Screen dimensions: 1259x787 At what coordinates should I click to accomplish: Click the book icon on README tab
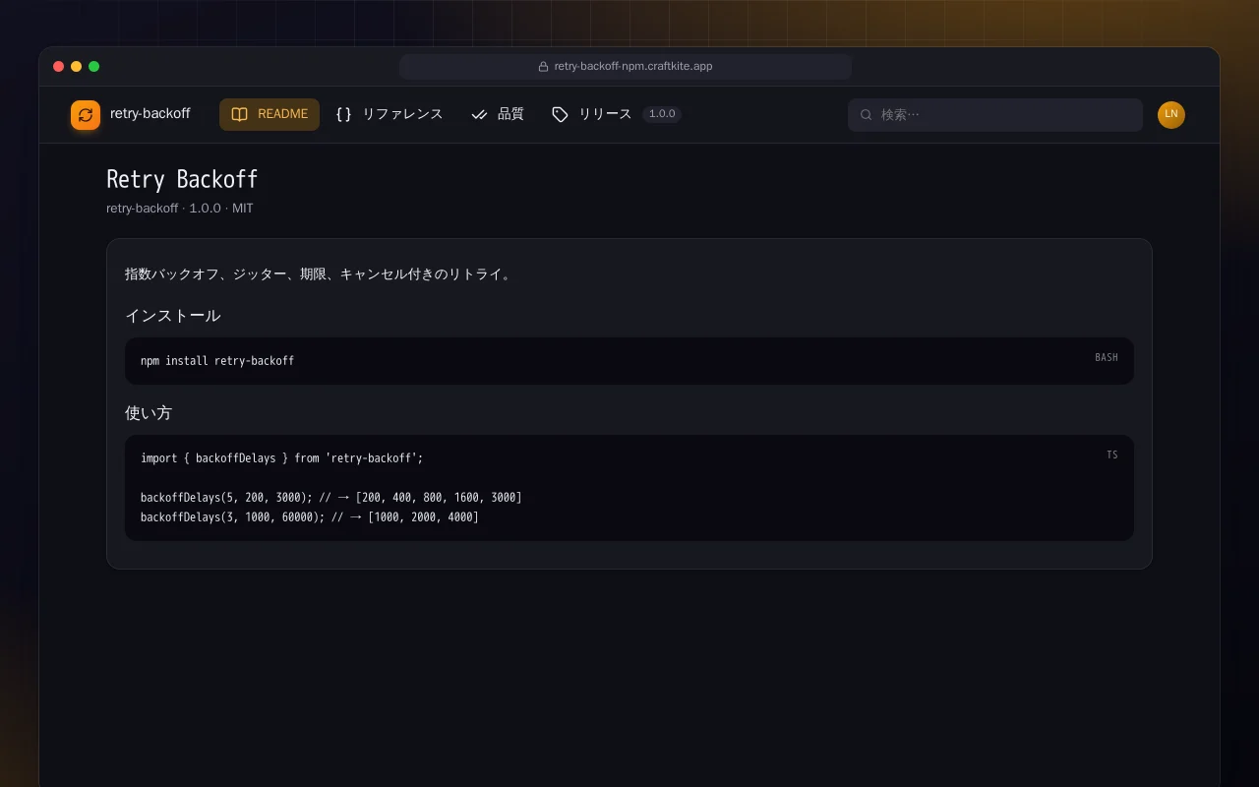(239, 114)
